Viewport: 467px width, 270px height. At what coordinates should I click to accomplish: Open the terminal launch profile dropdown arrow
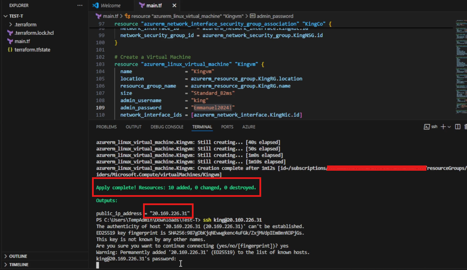(x=449, y=127)
